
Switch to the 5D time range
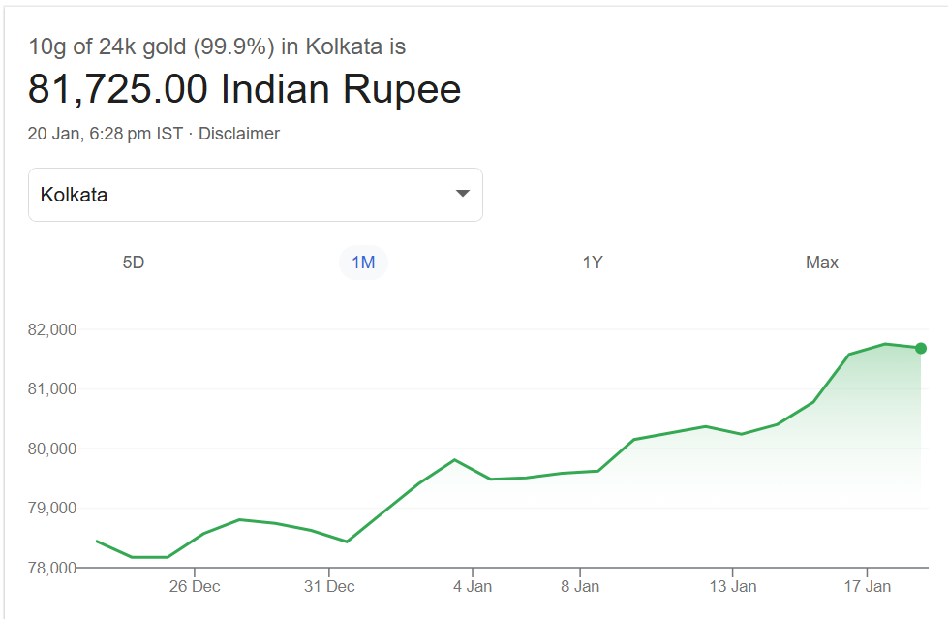[134, 263]
